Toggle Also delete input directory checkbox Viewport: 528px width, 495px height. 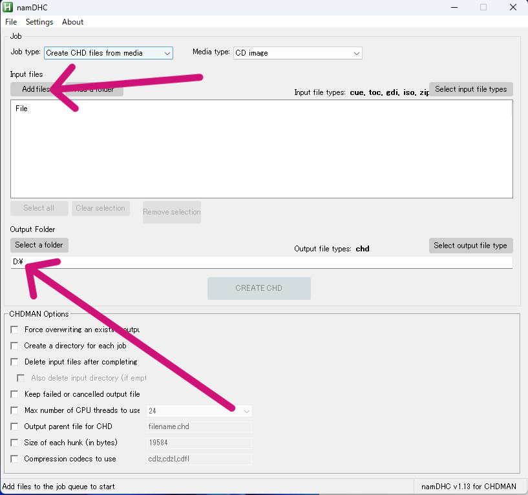pos(21,378)
